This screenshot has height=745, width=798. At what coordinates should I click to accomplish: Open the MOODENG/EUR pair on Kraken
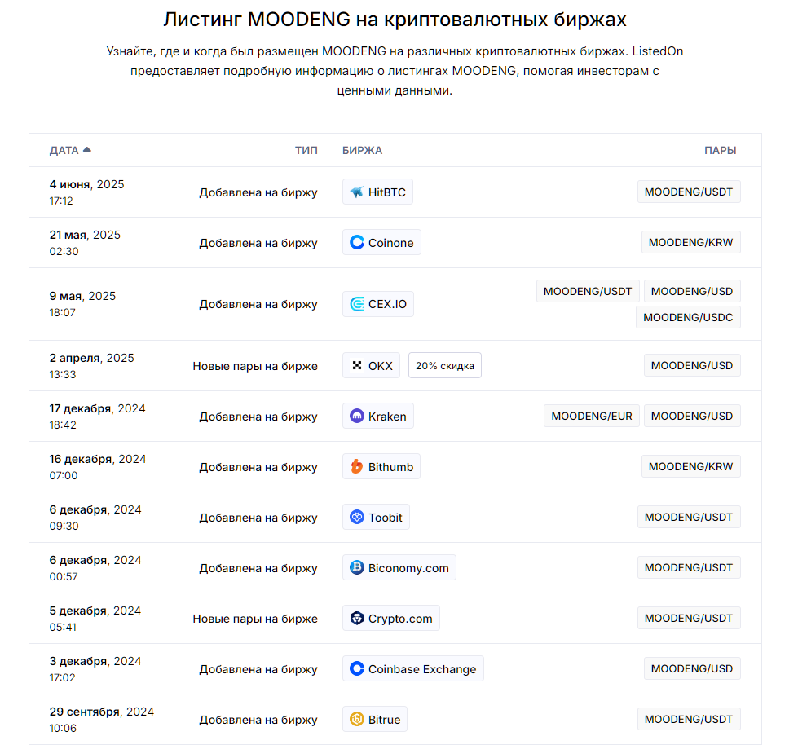(x=592, y=417)
